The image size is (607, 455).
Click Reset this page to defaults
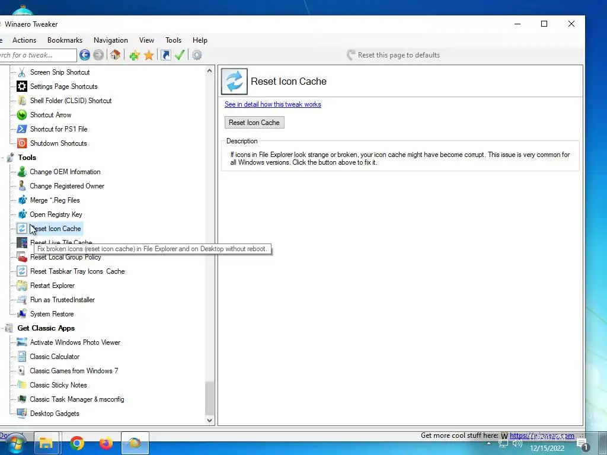point(394,55)
